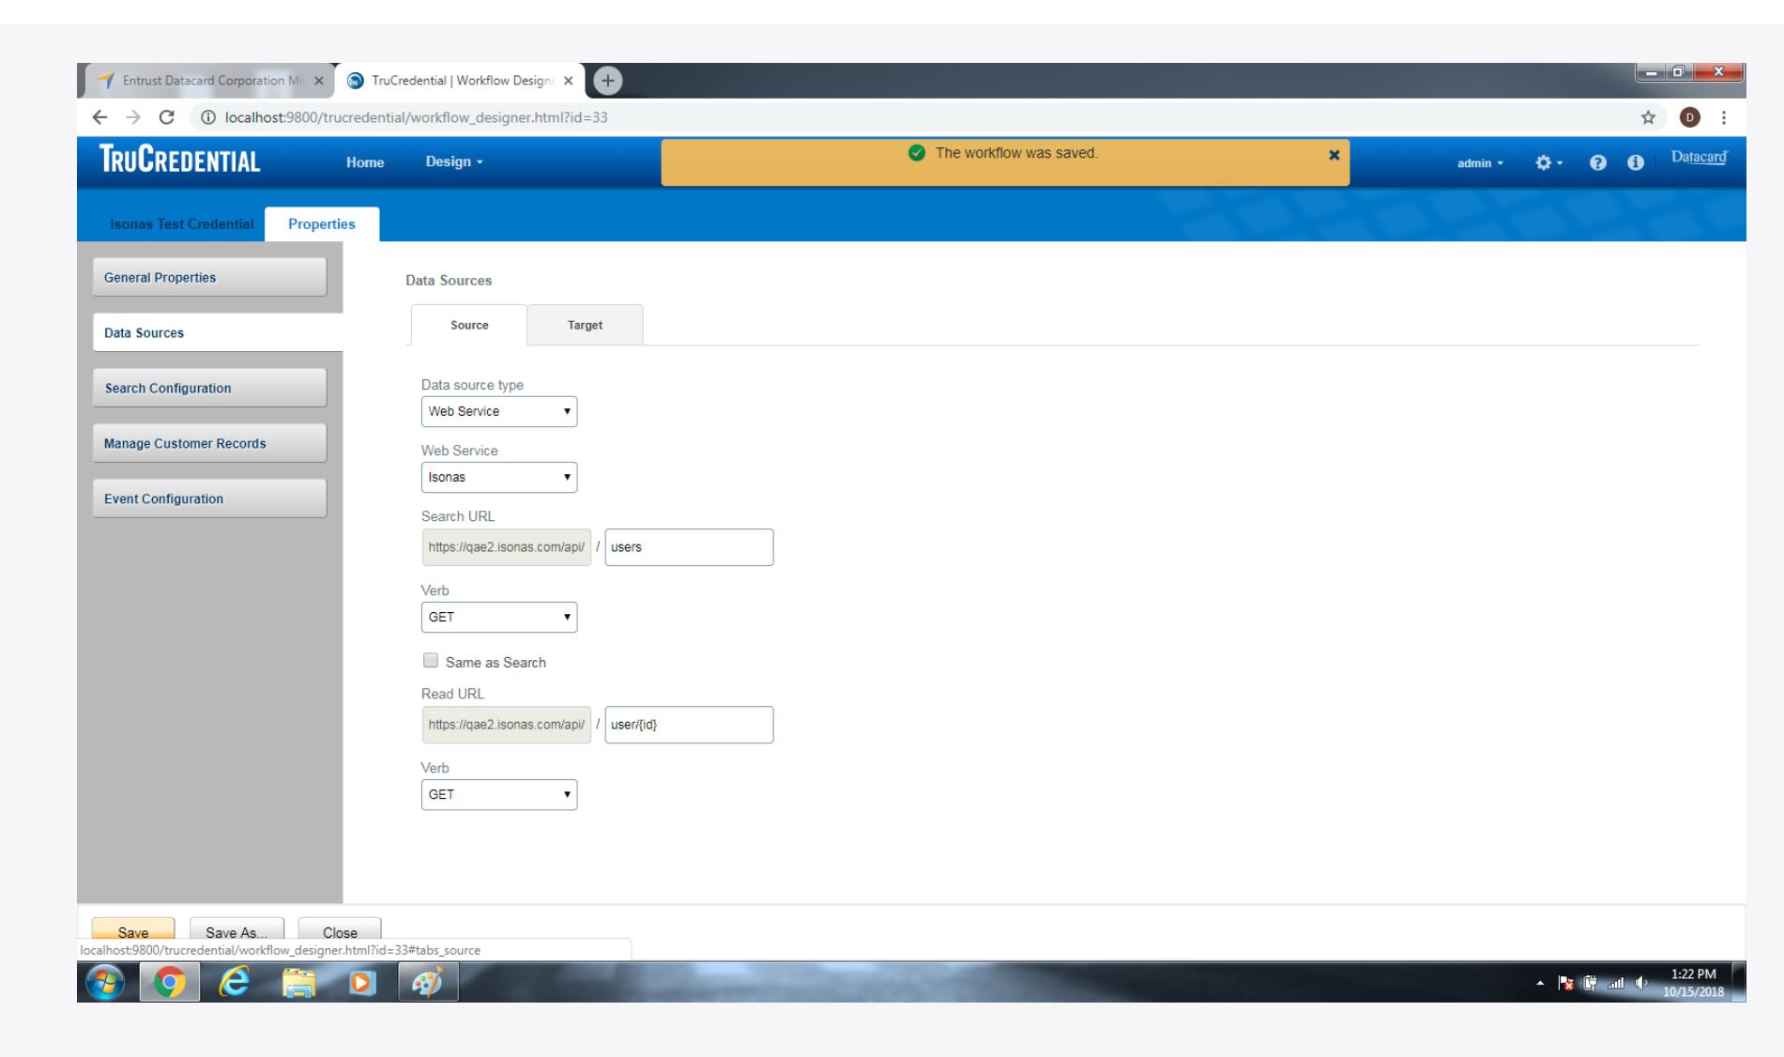
Task: Click the Save As... button
Action: point(236,931)
